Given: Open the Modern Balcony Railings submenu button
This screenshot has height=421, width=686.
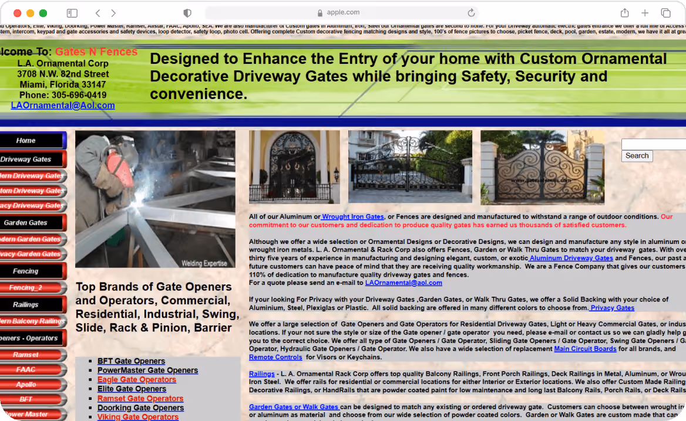Looking at the screenshot, I should coord(33,321).
